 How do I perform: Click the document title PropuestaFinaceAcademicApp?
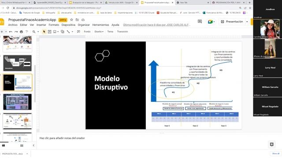(32, 20)
